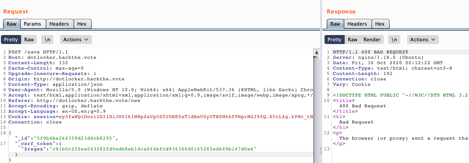The width and height of the screenshot is (469, 163).
Task: Click the response Content-Type: text/html line
Action: (392, 68)
